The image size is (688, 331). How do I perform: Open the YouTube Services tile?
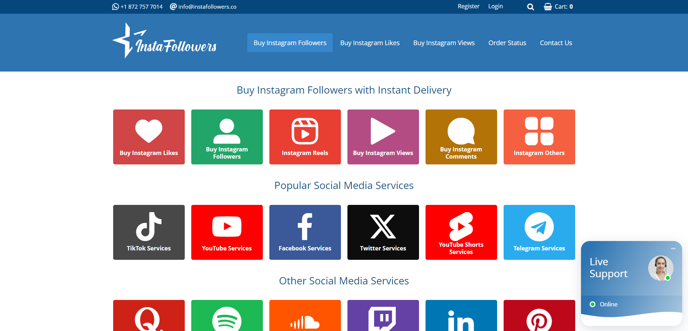pyautogui.click(x=227, y=232)
